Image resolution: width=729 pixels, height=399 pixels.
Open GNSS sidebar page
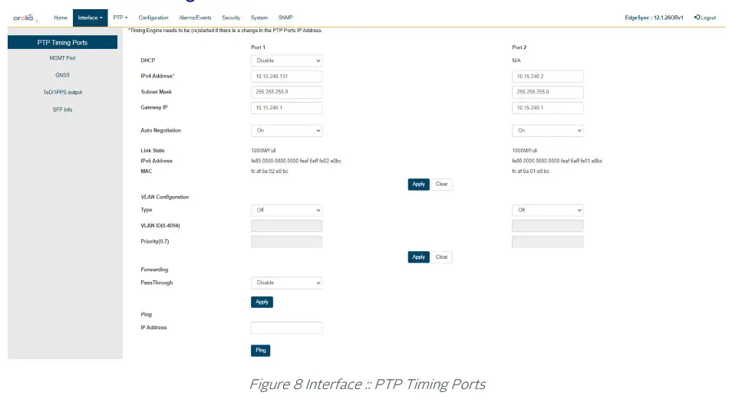[x=62, y=75]
